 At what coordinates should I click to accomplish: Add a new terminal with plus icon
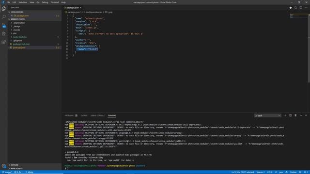[285, 116]
